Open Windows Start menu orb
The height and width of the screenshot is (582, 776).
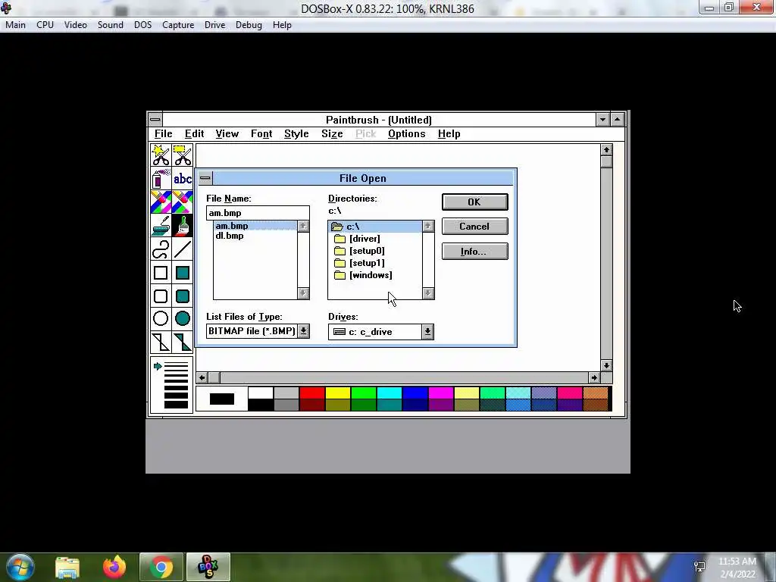(20, 567)
